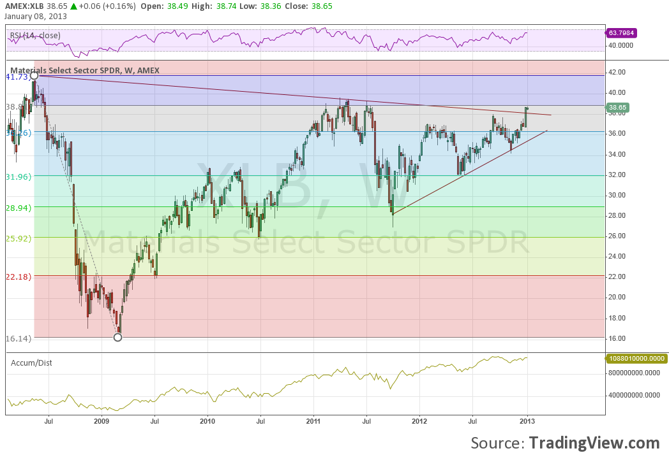The image size is (669, 460).
Task: Click the 16.14 Fibonacci level label
Action: coord(19,338)
